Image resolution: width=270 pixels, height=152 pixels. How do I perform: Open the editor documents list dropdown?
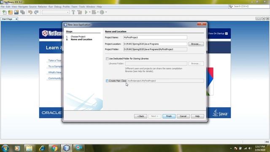pos(264,19)
